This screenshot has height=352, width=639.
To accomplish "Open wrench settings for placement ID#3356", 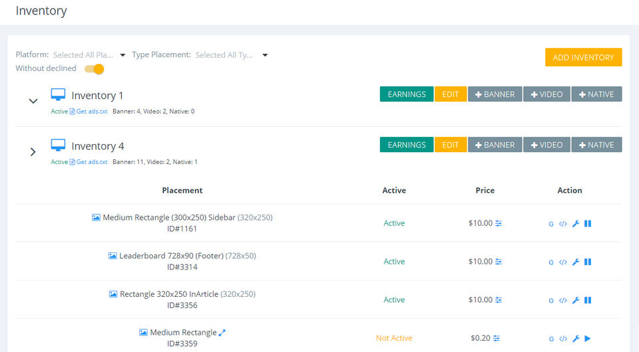I will pyautogui.click(x=576, y=300).
